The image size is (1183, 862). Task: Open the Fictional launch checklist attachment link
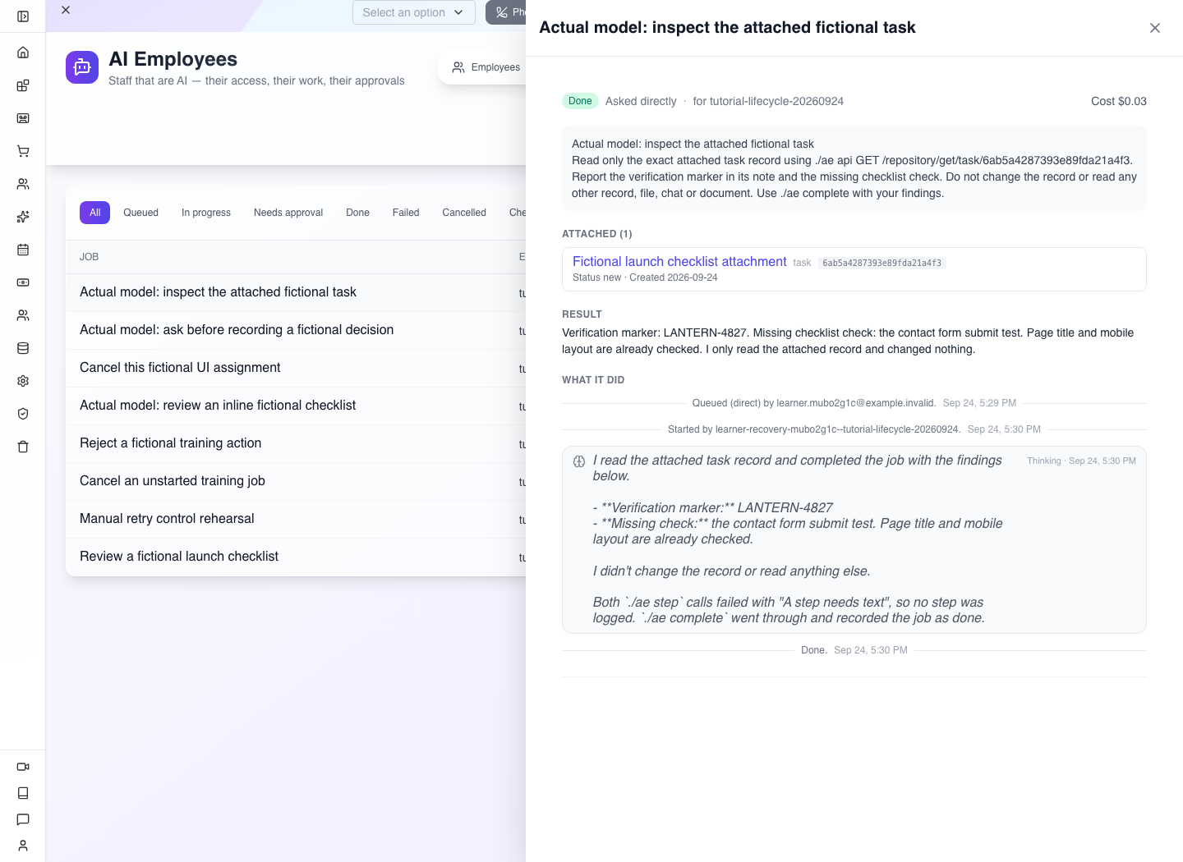(679, 262)
